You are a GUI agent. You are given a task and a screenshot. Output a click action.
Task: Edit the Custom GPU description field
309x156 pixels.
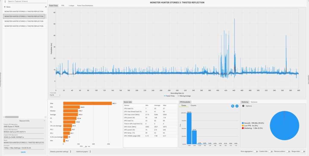coord(24,132)
